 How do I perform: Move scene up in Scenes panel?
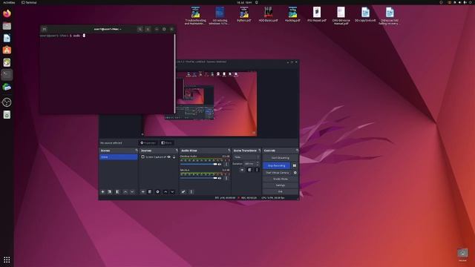point(125,192)
